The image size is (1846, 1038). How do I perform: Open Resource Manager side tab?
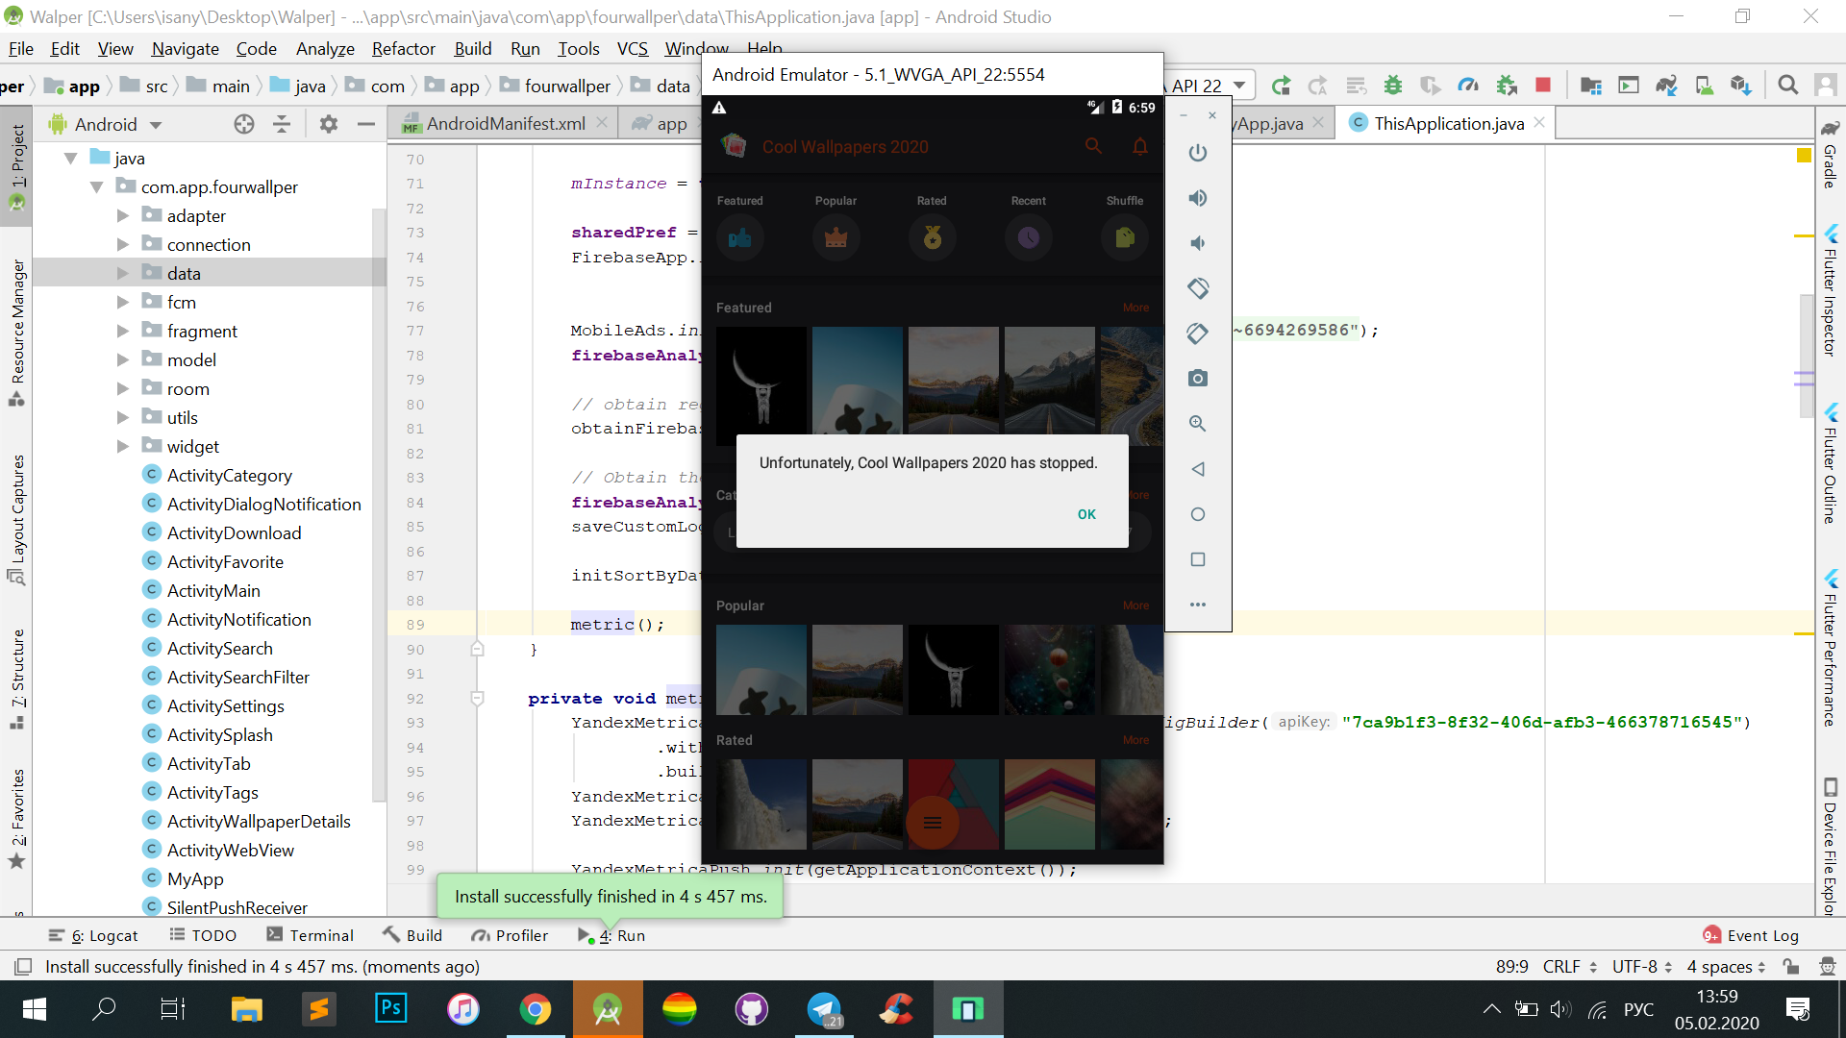pyautogui.click(x=17, y=332)
